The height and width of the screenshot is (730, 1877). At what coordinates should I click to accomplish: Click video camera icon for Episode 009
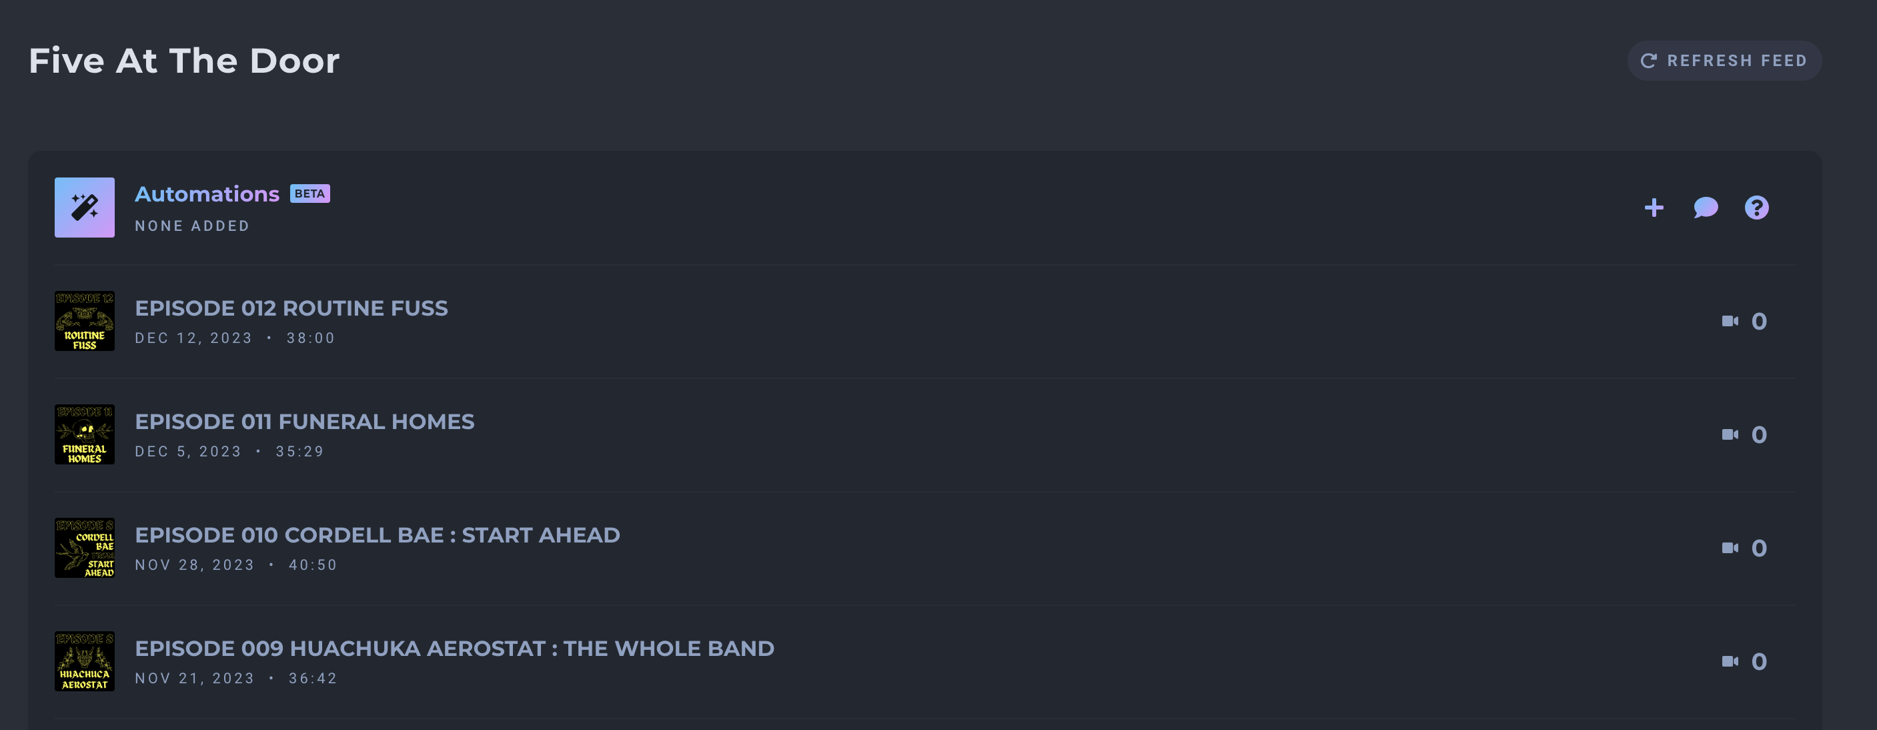(1730, 661)
